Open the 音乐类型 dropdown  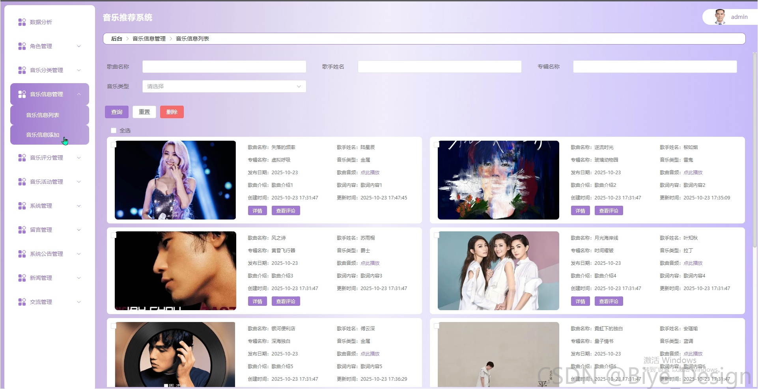[224, 86]
